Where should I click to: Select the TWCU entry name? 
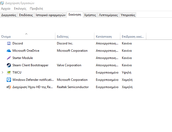17,72
